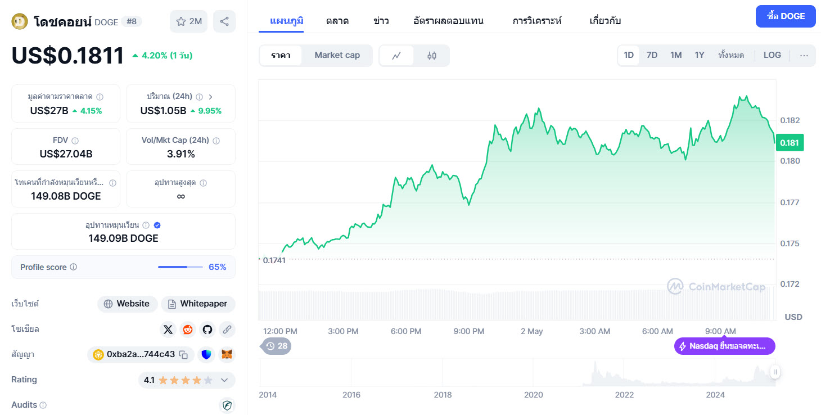Enable LOG scale on the chart

tap(772, 55)
